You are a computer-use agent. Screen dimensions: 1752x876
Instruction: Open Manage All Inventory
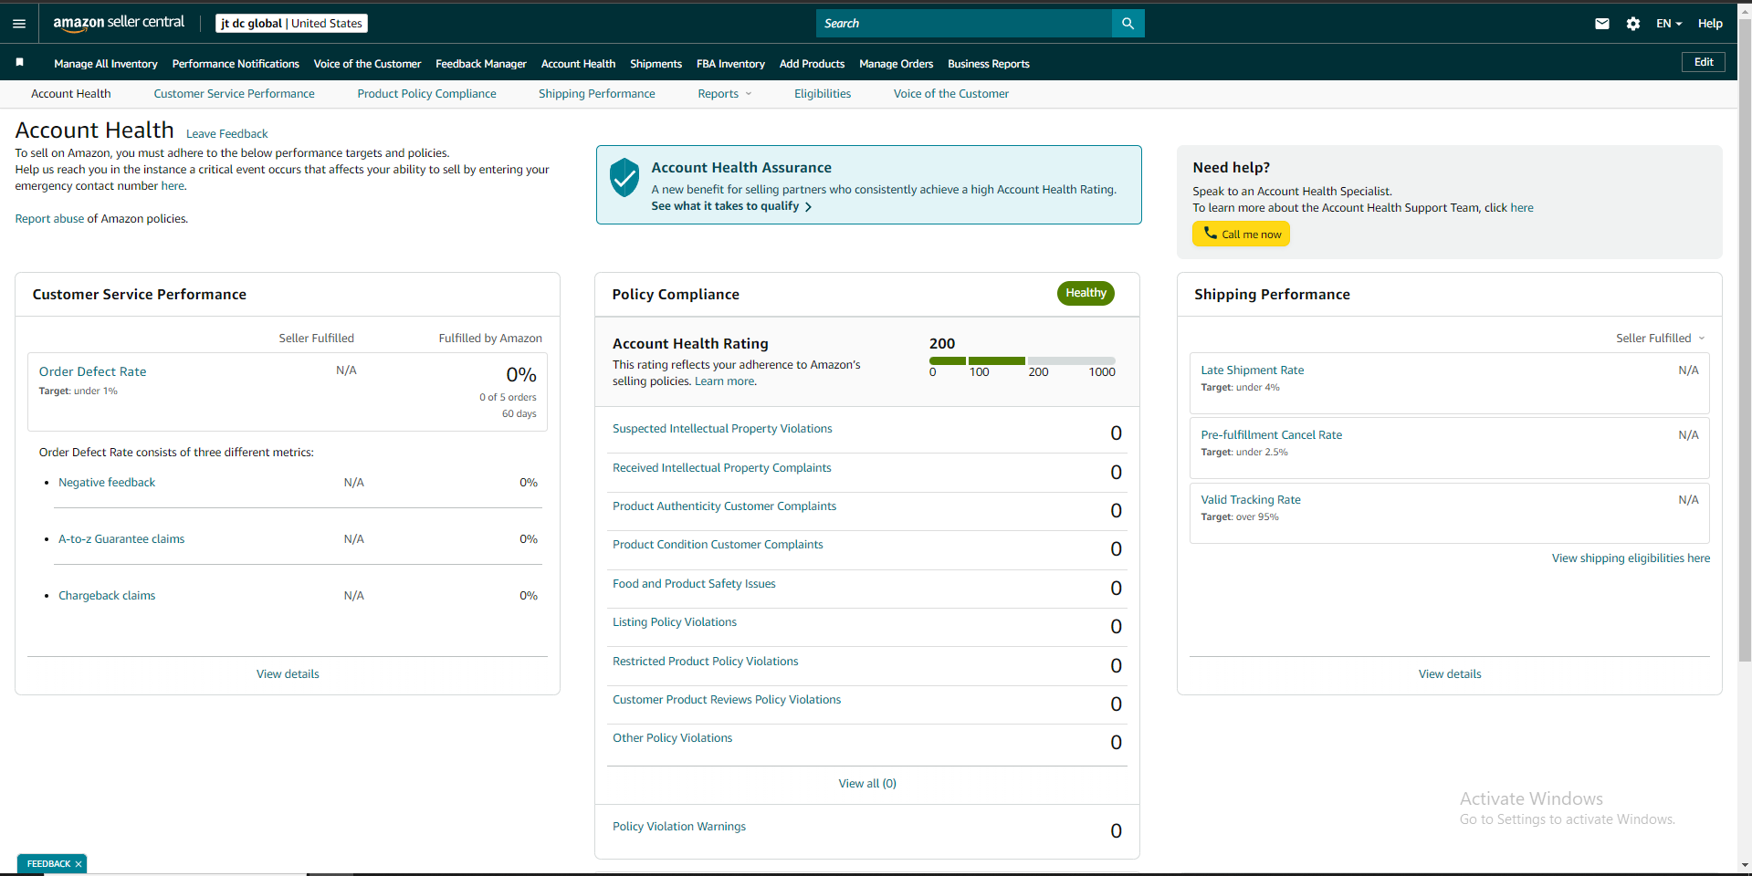click(106, 64)
